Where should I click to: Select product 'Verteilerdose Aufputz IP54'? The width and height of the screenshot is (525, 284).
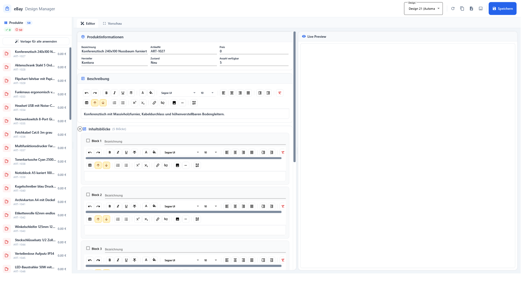tap(35, 256)
